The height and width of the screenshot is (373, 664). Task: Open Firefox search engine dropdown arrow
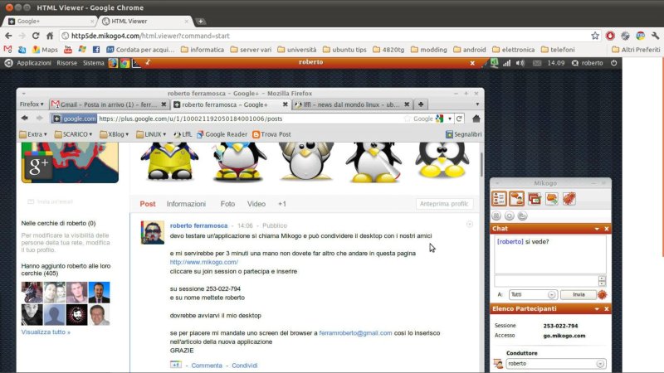point(450,119)
